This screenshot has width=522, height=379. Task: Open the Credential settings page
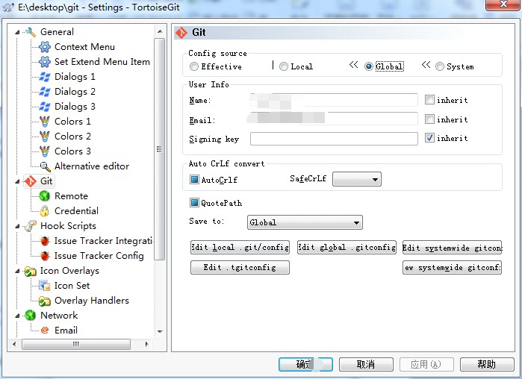[77, 211]
